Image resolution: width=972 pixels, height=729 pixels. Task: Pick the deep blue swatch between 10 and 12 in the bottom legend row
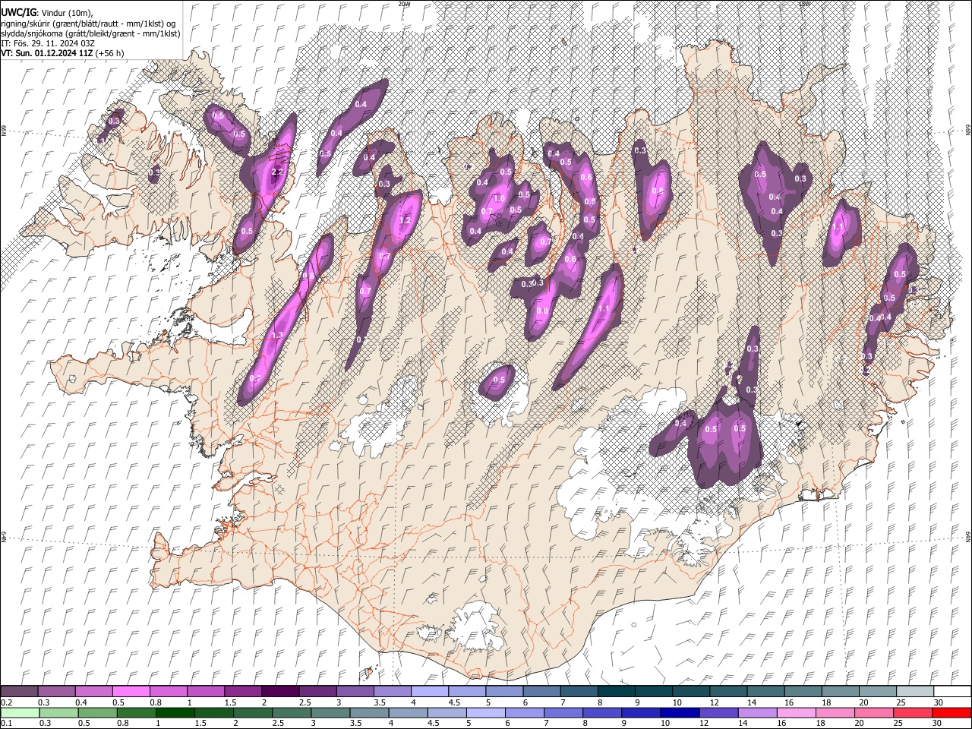coord(680,712)
